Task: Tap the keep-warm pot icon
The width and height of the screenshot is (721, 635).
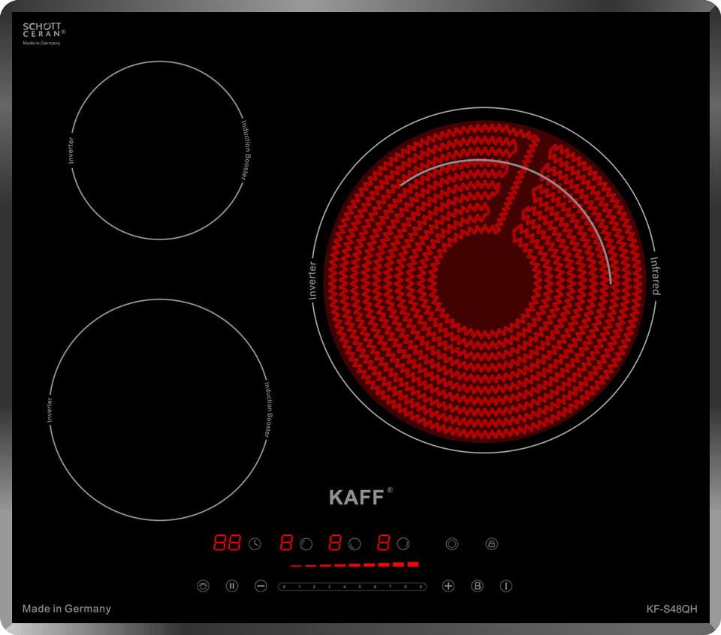Action: [203, 585]
